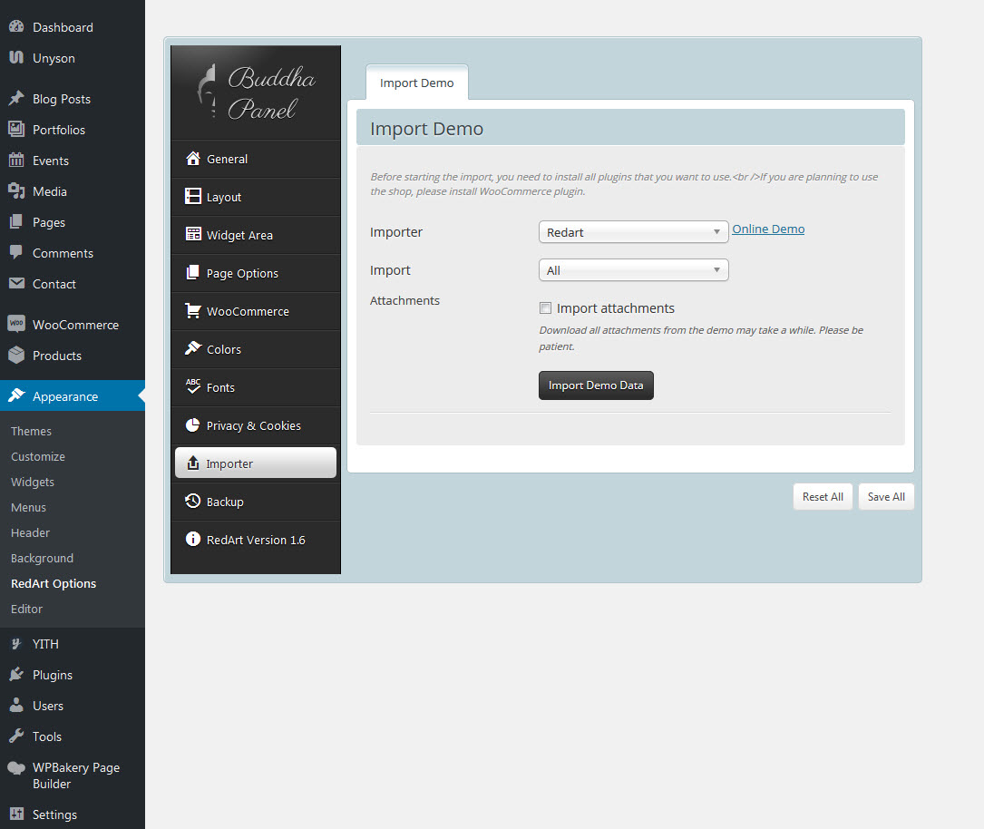Open the Importer dropdown showing Redart
This screenshot has width=984, height=829.
[633, 232]
